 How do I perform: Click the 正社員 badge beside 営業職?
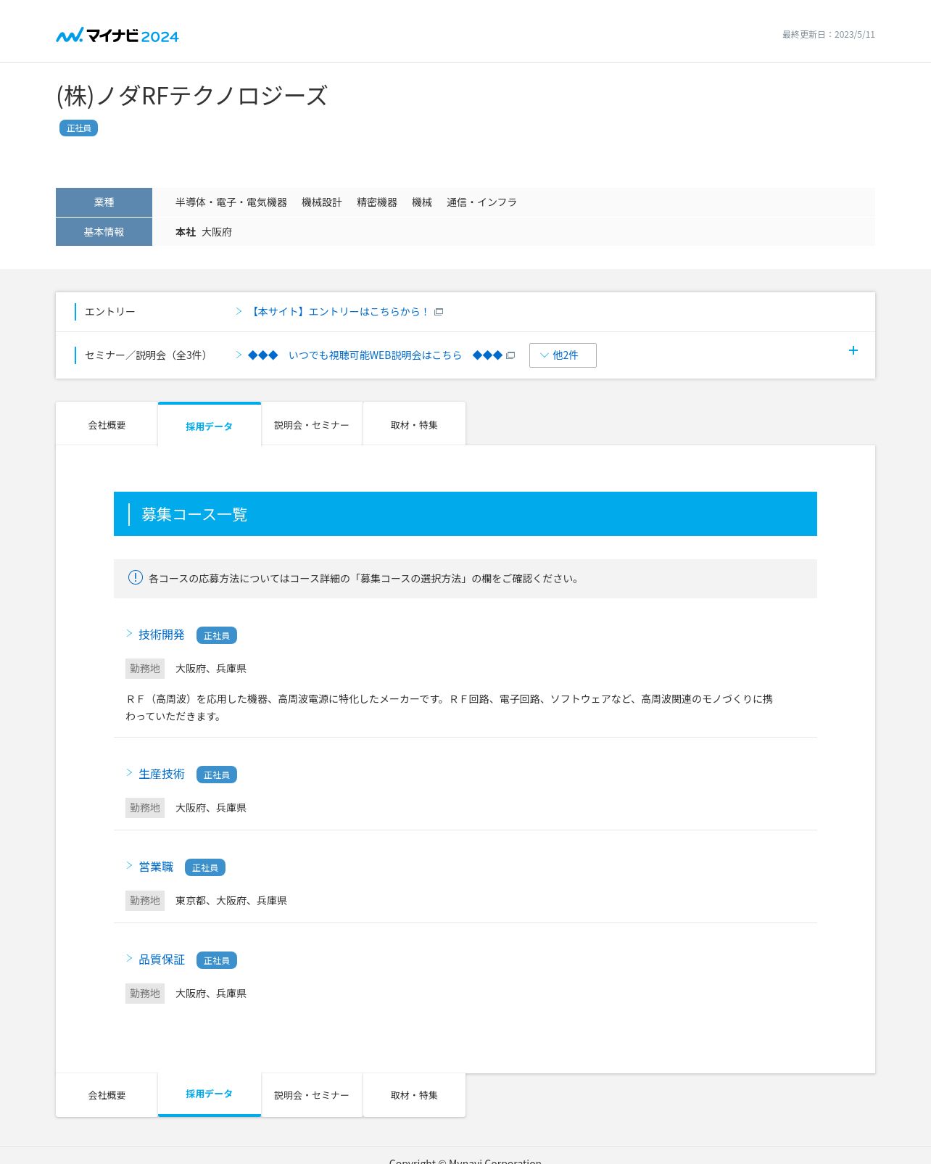tap(205, 867)
